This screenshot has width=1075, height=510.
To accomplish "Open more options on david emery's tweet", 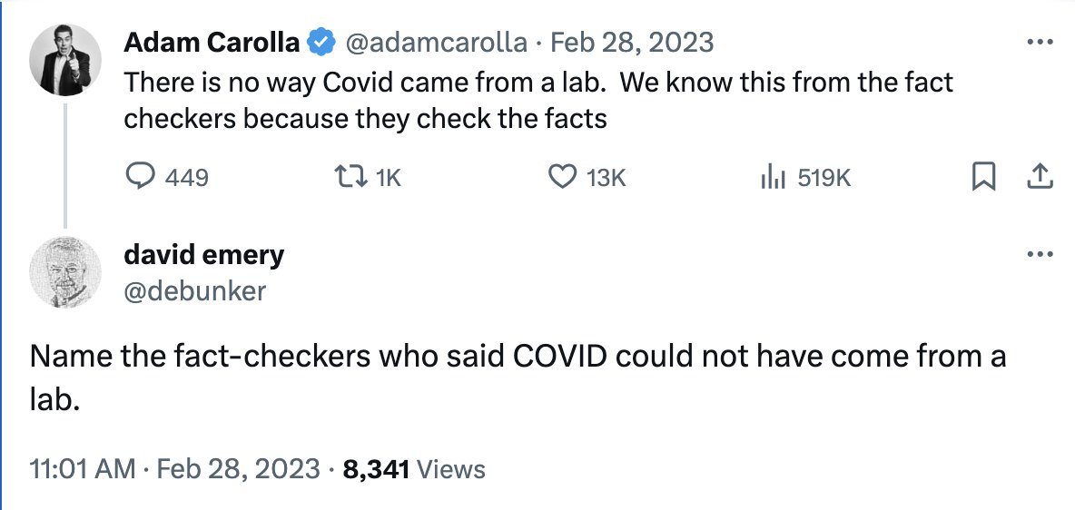I will [x=1039, y=254].
